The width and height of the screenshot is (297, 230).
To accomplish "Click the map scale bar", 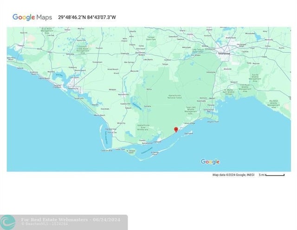I will (275, 175).
